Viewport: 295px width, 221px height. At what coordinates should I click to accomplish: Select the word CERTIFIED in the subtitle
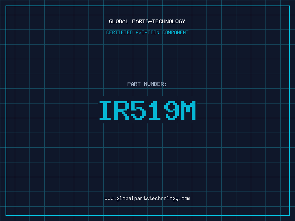(x=120, y=32)
